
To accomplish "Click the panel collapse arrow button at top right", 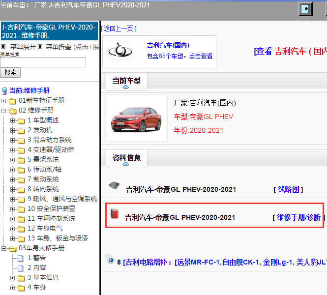I will 305,9.
